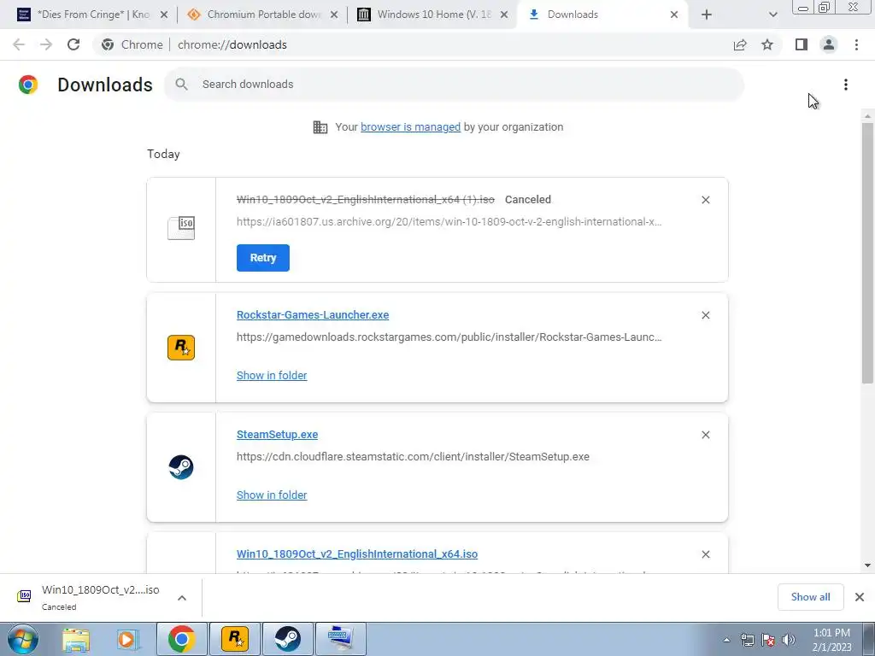The height and width of the screenshot is (656, 875).
Task: Close the Chromium Portable tab
Action: [334, 15]
